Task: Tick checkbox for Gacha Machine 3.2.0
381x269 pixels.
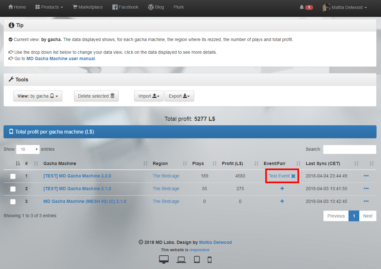Action: pyautogui.click(x=13, y=176)
